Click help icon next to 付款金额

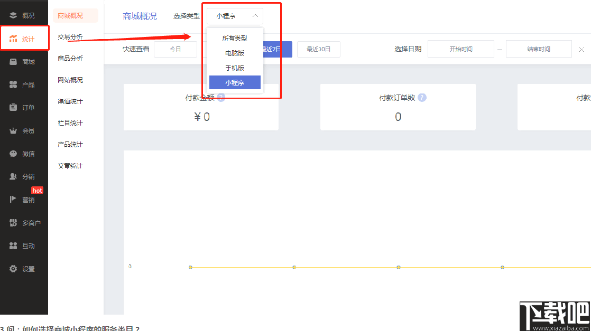(x=221, y=98)
